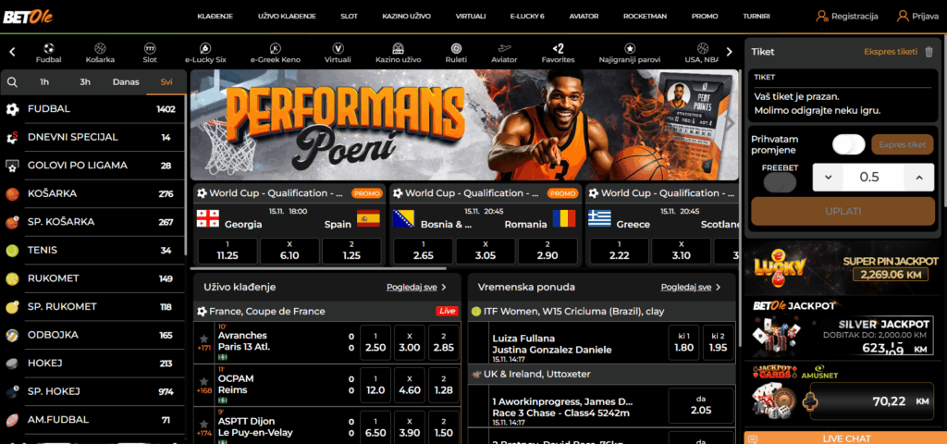Open the Performans Poeni banner
Screen dimensions: 947x444
click(464, 125)
